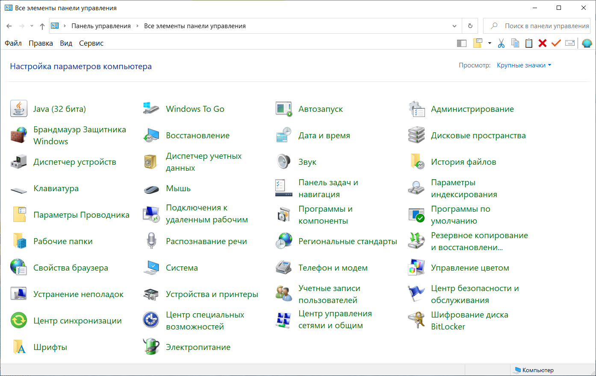
Task: Toggle the navigation pane toolbar button
Action: coord(462,43)
